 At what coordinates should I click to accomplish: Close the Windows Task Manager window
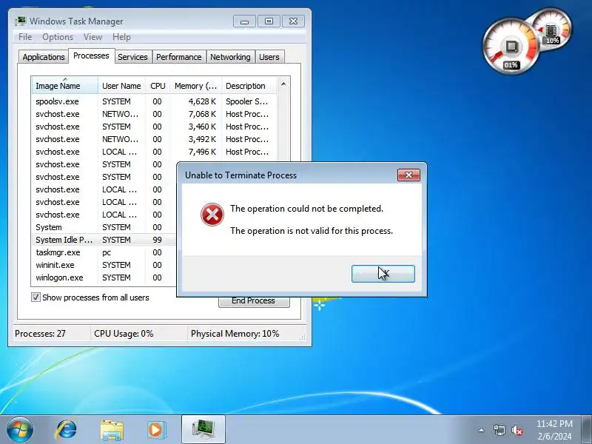click(x=293, y=21)
